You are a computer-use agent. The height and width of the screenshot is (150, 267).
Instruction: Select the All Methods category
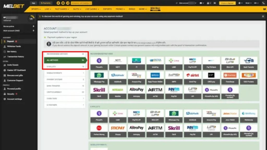[65, 60]
